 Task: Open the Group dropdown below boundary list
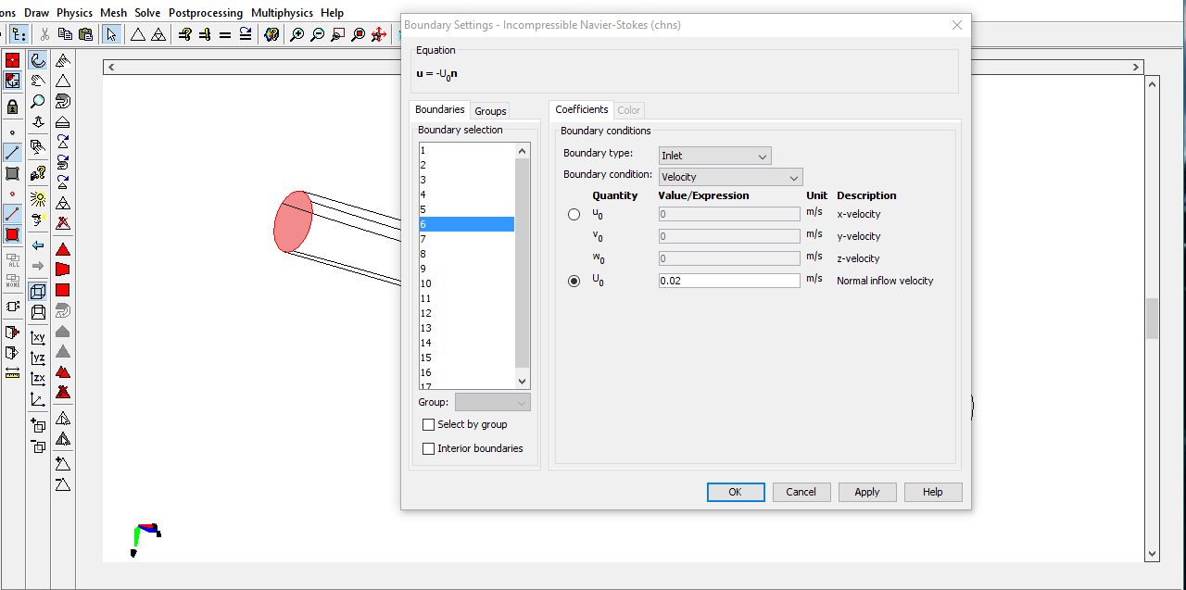click(493, 402)
